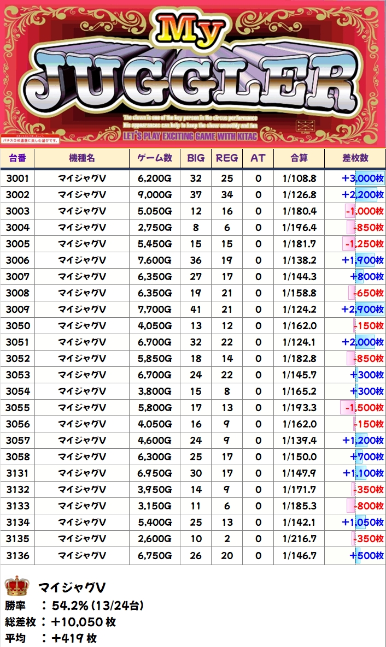Click the REG column header
The width and height of the screenshot is (386, 647).
point(227,158)
